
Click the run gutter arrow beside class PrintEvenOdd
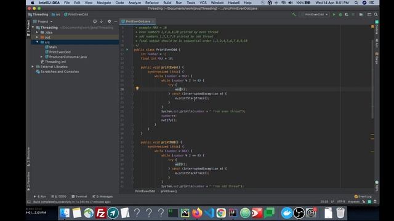(x=127, y=50)
